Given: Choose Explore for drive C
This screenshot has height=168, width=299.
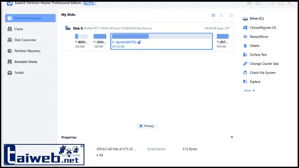Looking at the screenshot, I should (x=255, y=81).
